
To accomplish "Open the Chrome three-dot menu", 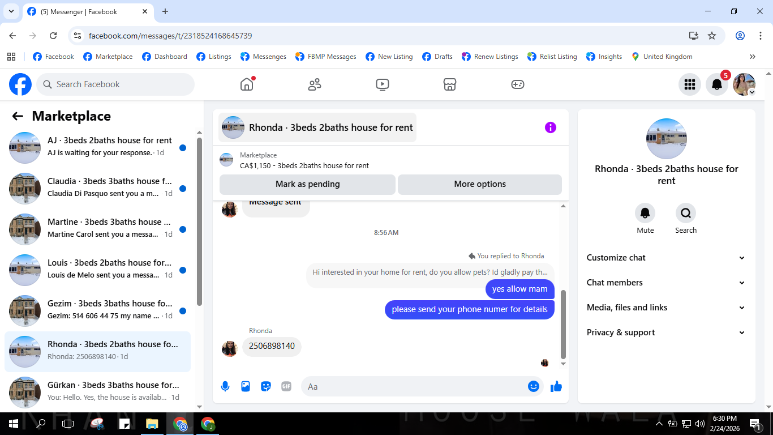I will 759,36.
